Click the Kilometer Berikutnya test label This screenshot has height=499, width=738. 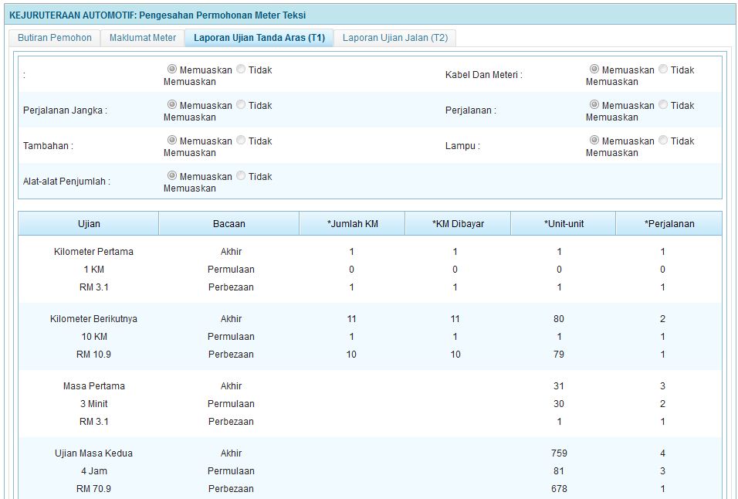pos(93,319)
